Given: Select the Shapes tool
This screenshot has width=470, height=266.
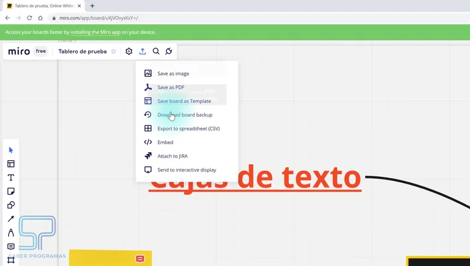Looking at the screenshot, I should click(x=11, y=205).
